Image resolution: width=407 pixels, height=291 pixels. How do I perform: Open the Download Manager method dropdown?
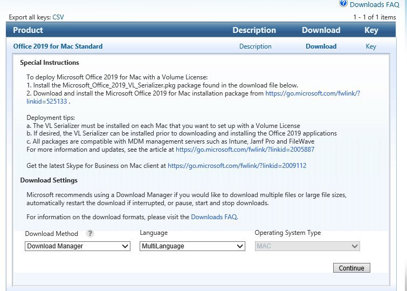point(78,246)
